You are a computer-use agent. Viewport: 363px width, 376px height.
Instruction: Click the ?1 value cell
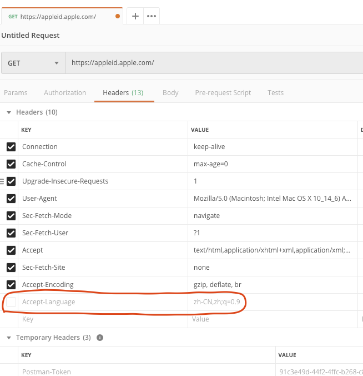click(273, 233)
